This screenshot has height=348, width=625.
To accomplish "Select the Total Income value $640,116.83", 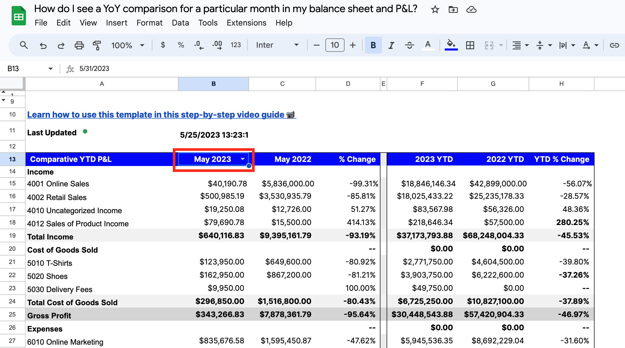I will point(221,236).
